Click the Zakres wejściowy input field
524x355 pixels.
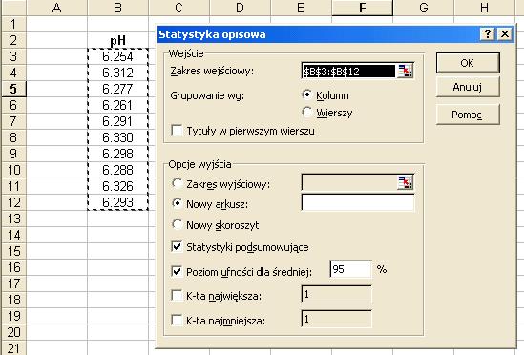point(349,71)
